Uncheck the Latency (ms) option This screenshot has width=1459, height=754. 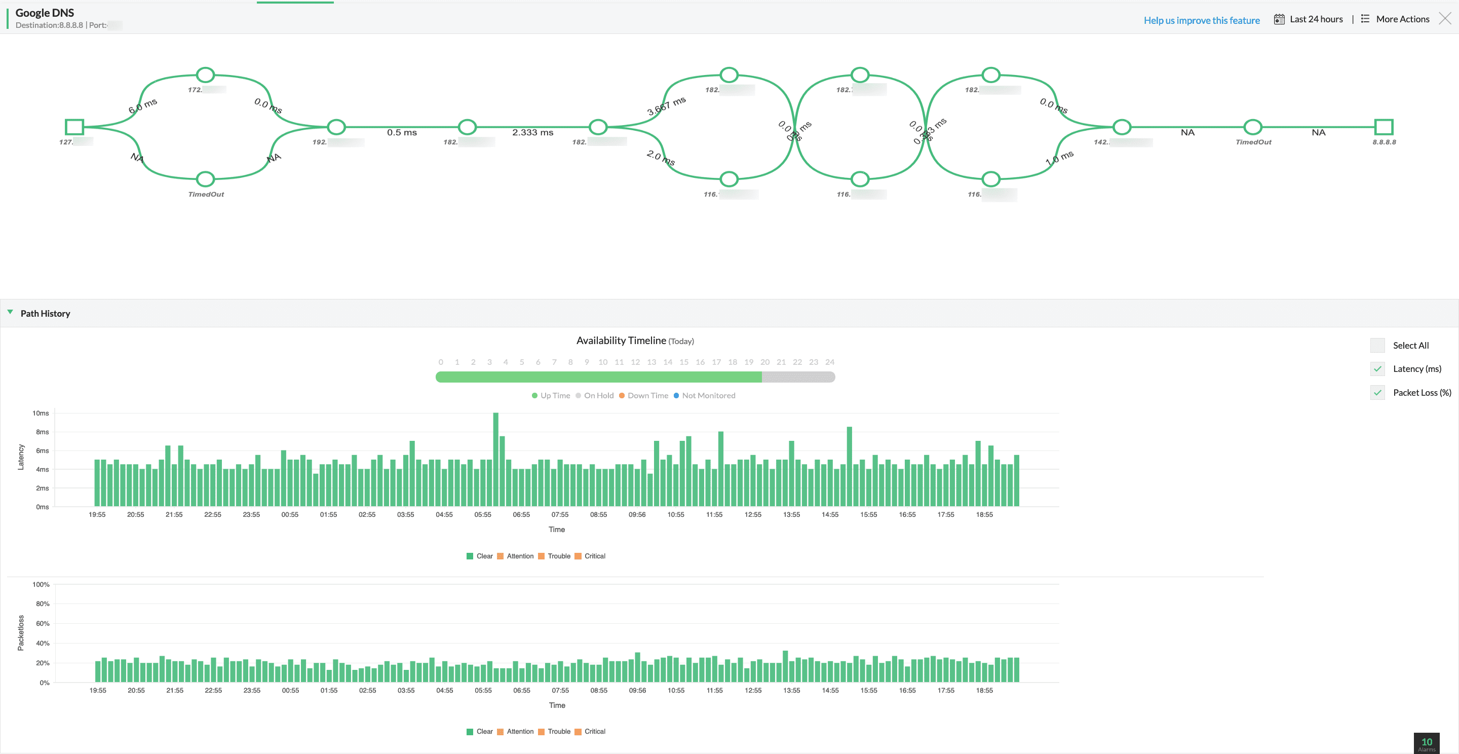[x=1378, y=369]
